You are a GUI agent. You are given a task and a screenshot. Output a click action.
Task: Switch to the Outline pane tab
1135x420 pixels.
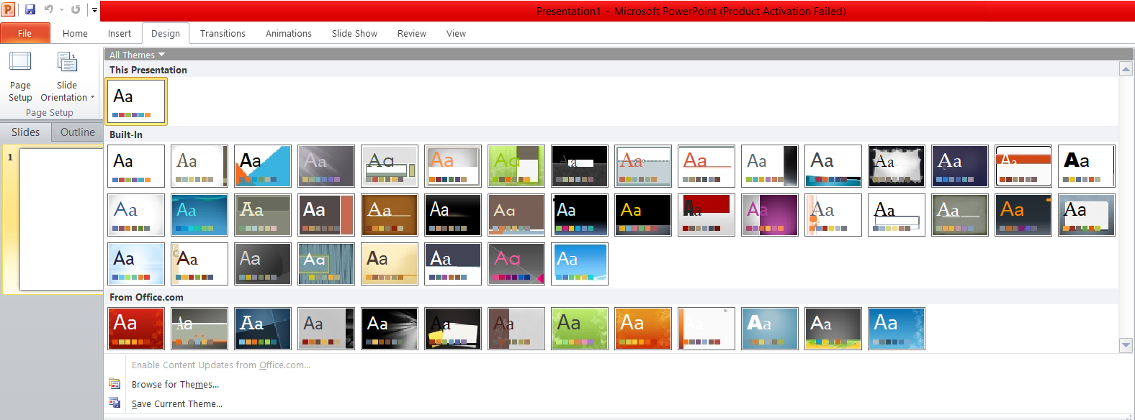77,132
